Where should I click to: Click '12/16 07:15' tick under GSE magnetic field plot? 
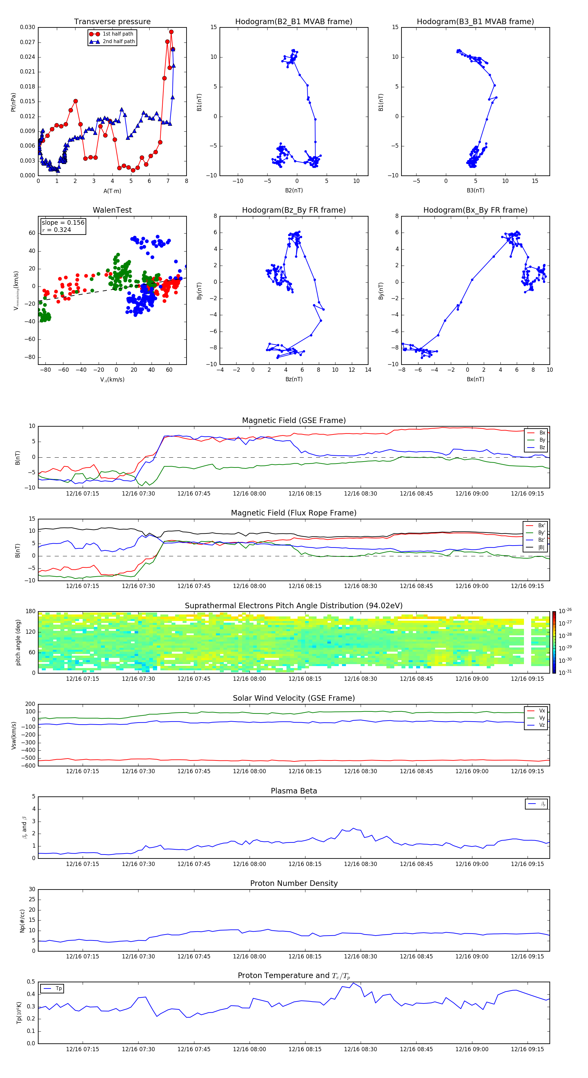coord(82,494)
